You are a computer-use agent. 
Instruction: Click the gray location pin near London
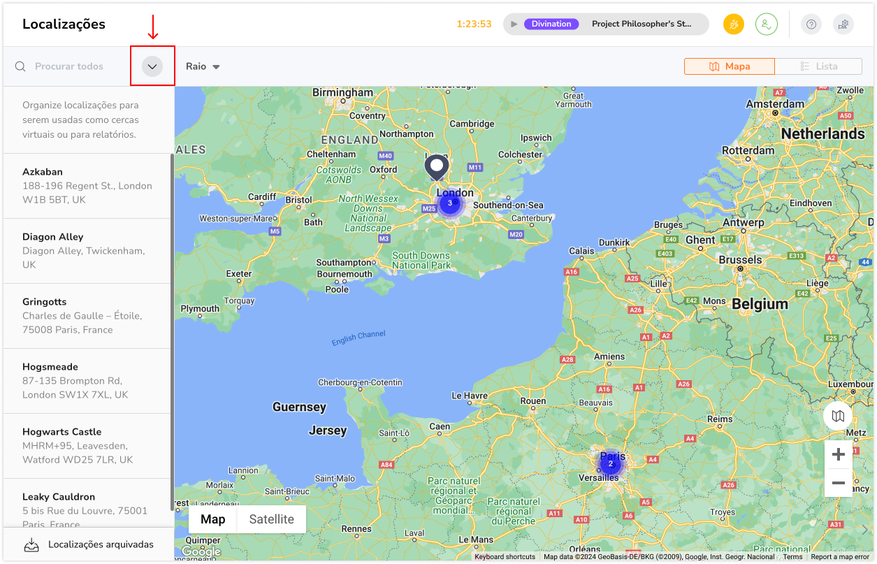(x=437, y=166)
